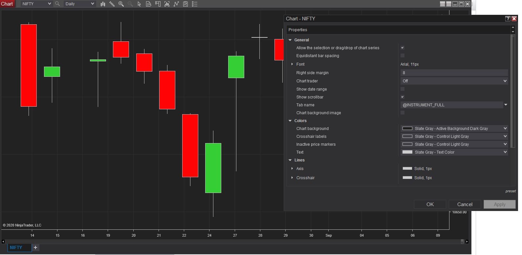Open the Crosshair labels color dropdown
The height and width of the screenshot is (255, 522).
point(454,137)
